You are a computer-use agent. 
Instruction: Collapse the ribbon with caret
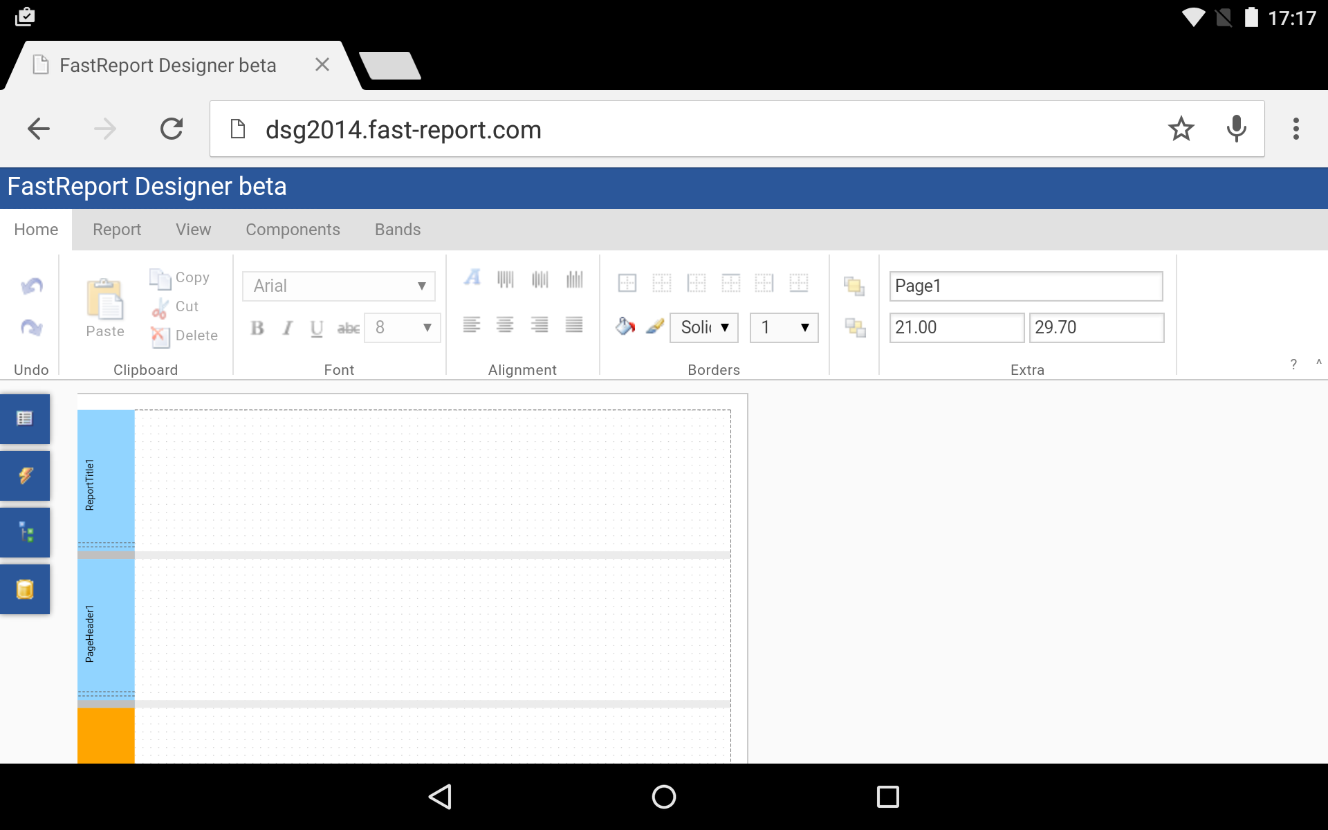point(1319,362)
